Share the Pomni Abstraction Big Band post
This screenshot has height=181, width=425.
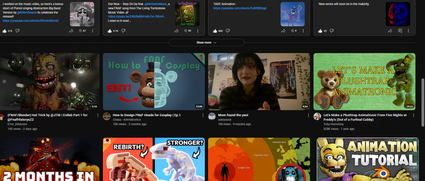tap(71, 31)
